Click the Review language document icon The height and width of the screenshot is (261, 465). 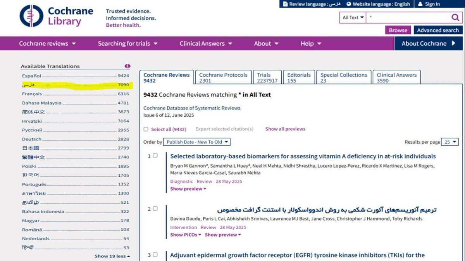coord(285,4)
